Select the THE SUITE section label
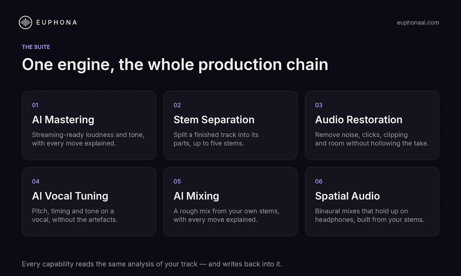Viewport: 461px width, 276px height. [36, 47]
